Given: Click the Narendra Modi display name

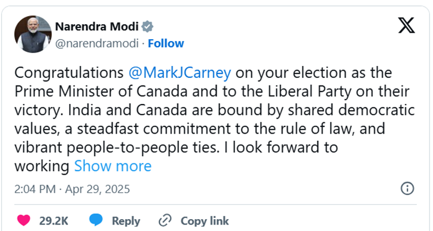Looking at the screenshot, I should [97, 27].
